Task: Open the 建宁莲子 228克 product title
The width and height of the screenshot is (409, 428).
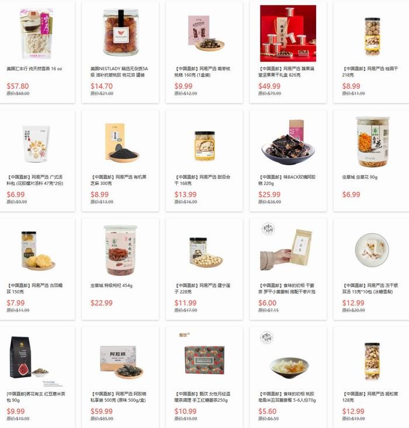Action: point(202,288)
